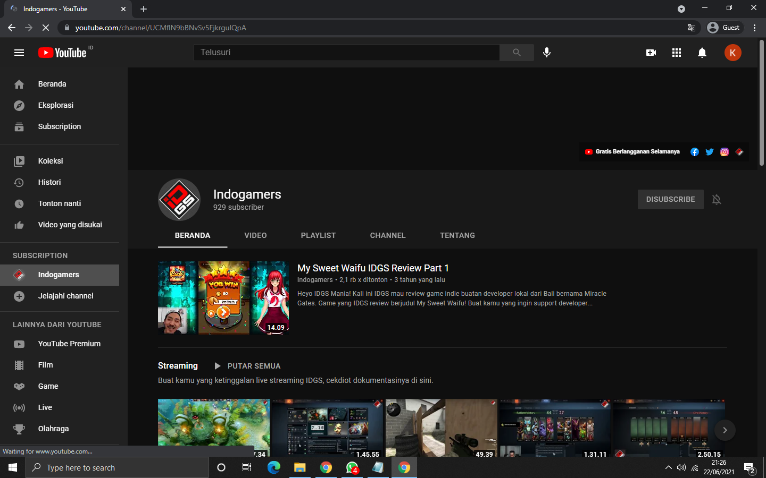Open Tonton nanti list
This screenshot has width=766, height=478.
(60, 203)
